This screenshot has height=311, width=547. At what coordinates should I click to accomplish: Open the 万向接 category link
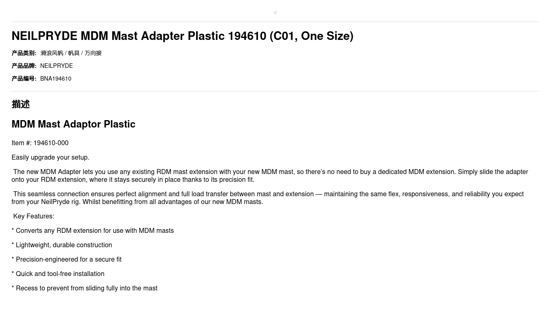click(x=93, y=53)
